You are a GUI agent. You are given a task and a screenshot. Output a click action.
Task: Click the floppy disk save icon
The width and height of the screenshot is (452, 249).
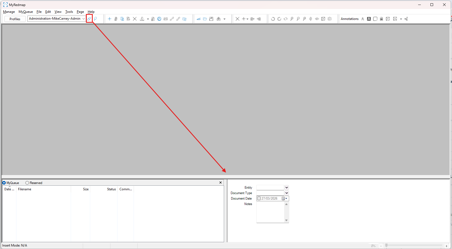point(211,19)
